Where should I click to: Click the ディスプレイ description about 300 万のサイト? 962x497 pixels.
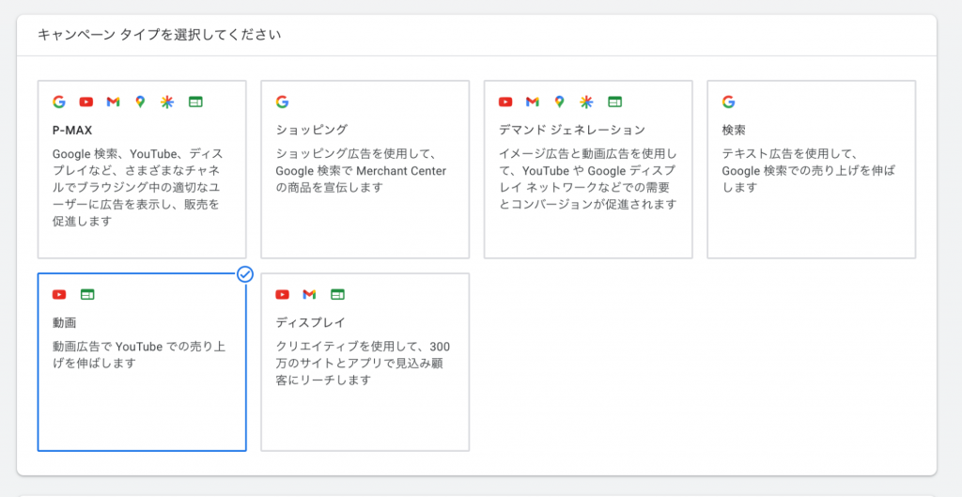364,363
